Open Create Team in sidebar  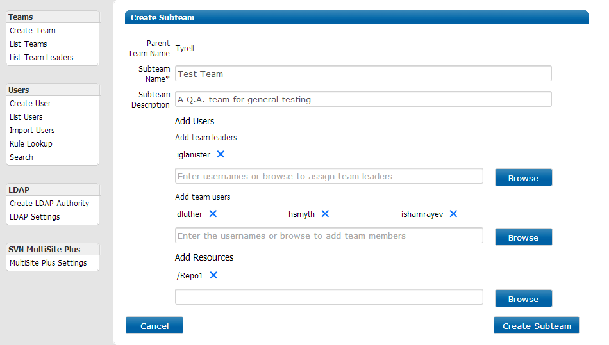coord(33,30)
